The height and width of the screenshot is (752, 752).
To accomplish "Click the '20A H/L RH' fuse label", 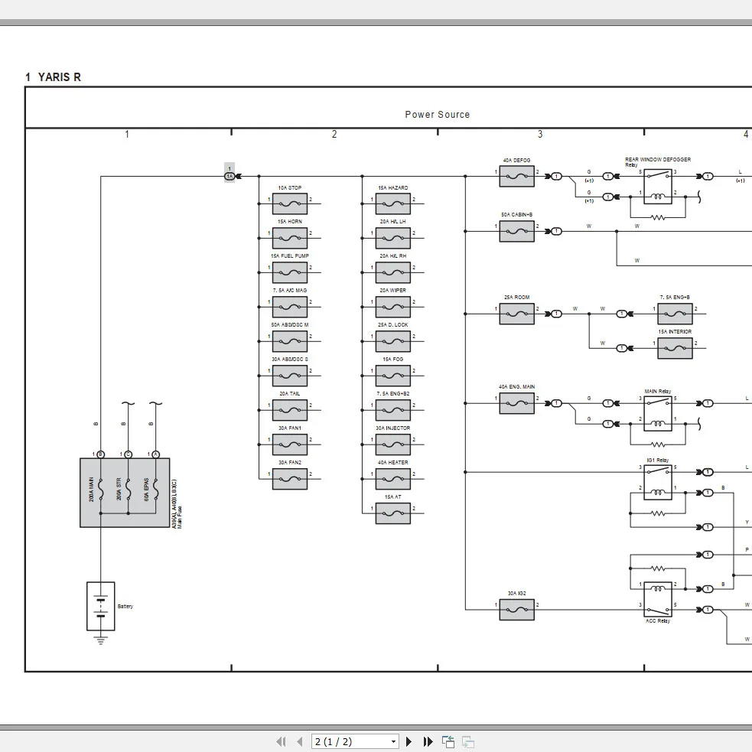I will point(392,256).
